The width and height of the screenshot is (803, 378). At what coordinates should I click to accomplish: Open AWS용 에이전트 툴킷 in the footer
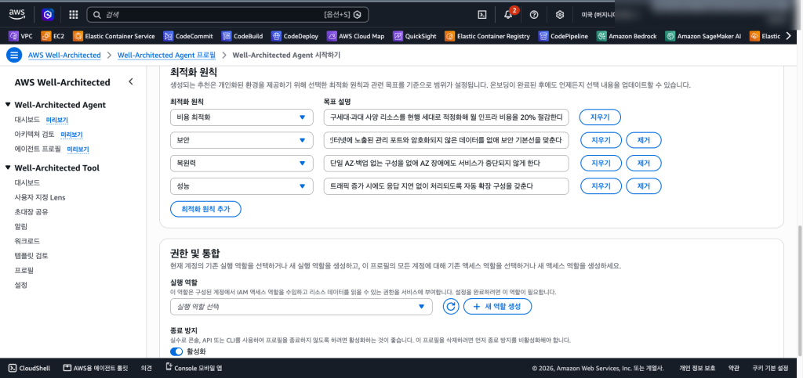[95, 368]
